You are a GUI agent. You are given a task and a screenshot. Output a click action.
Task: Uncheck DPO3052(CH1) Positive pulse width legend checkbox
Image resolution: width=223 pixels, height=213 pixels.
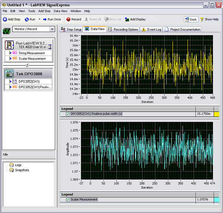click(x=68, y=114)
